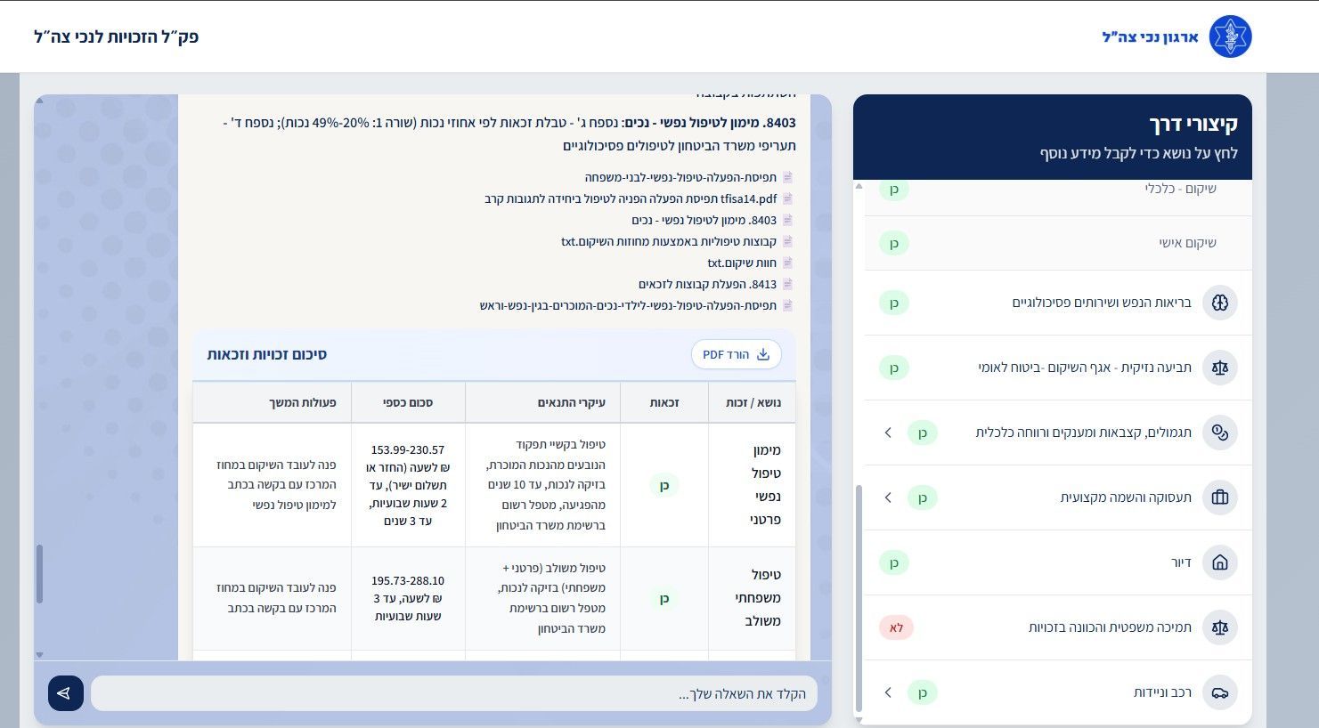Click the נושא / זכות column header

click(753, 402)
